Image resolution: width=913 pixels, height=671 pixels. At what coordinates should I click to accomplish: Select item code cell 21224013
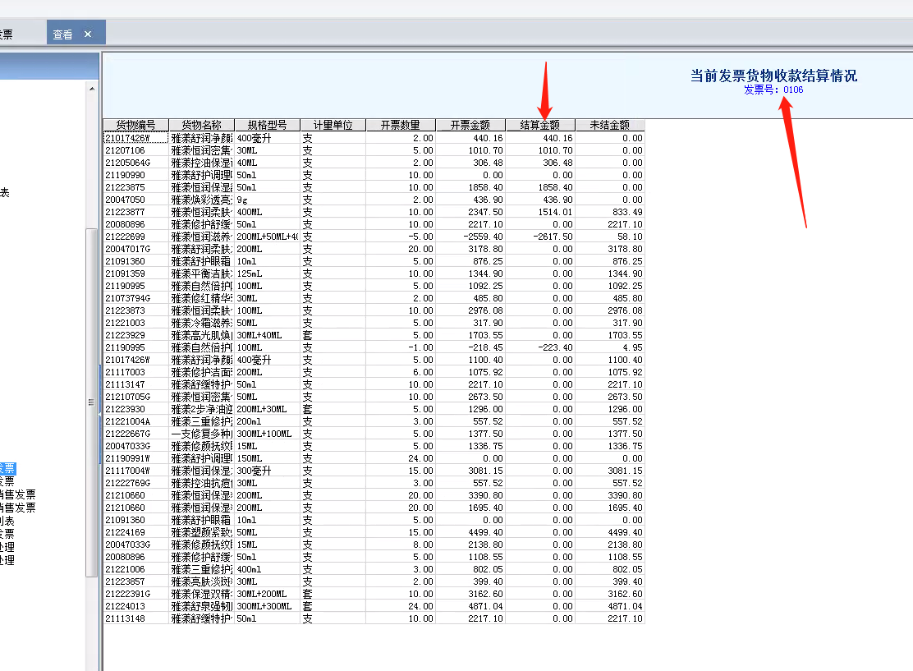click(x=135, y=606)
